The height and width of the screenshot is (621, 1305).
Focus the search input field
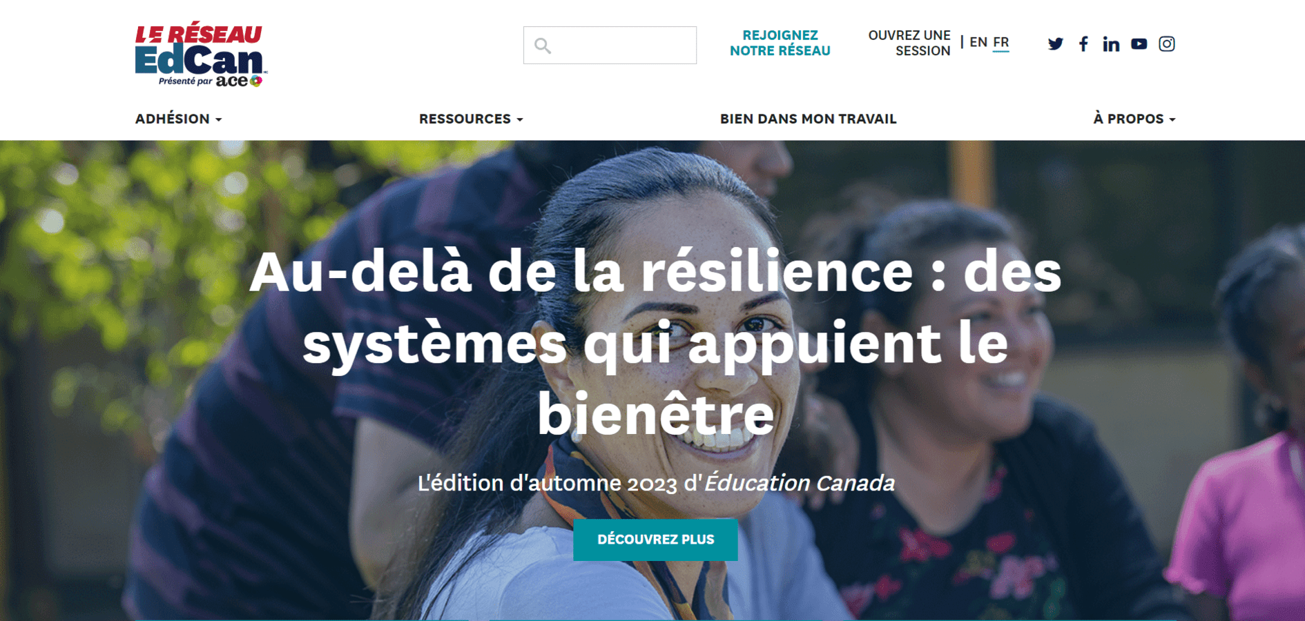click(610, 46)
